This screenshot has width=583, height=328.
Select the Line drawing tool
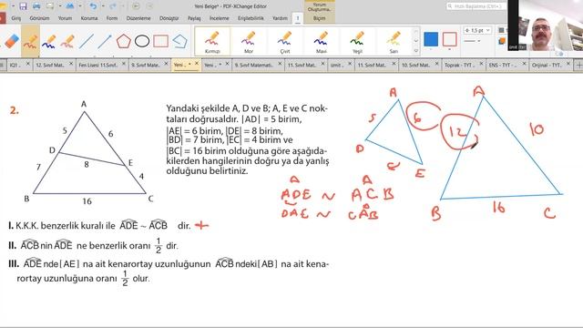tap(86, 41)
